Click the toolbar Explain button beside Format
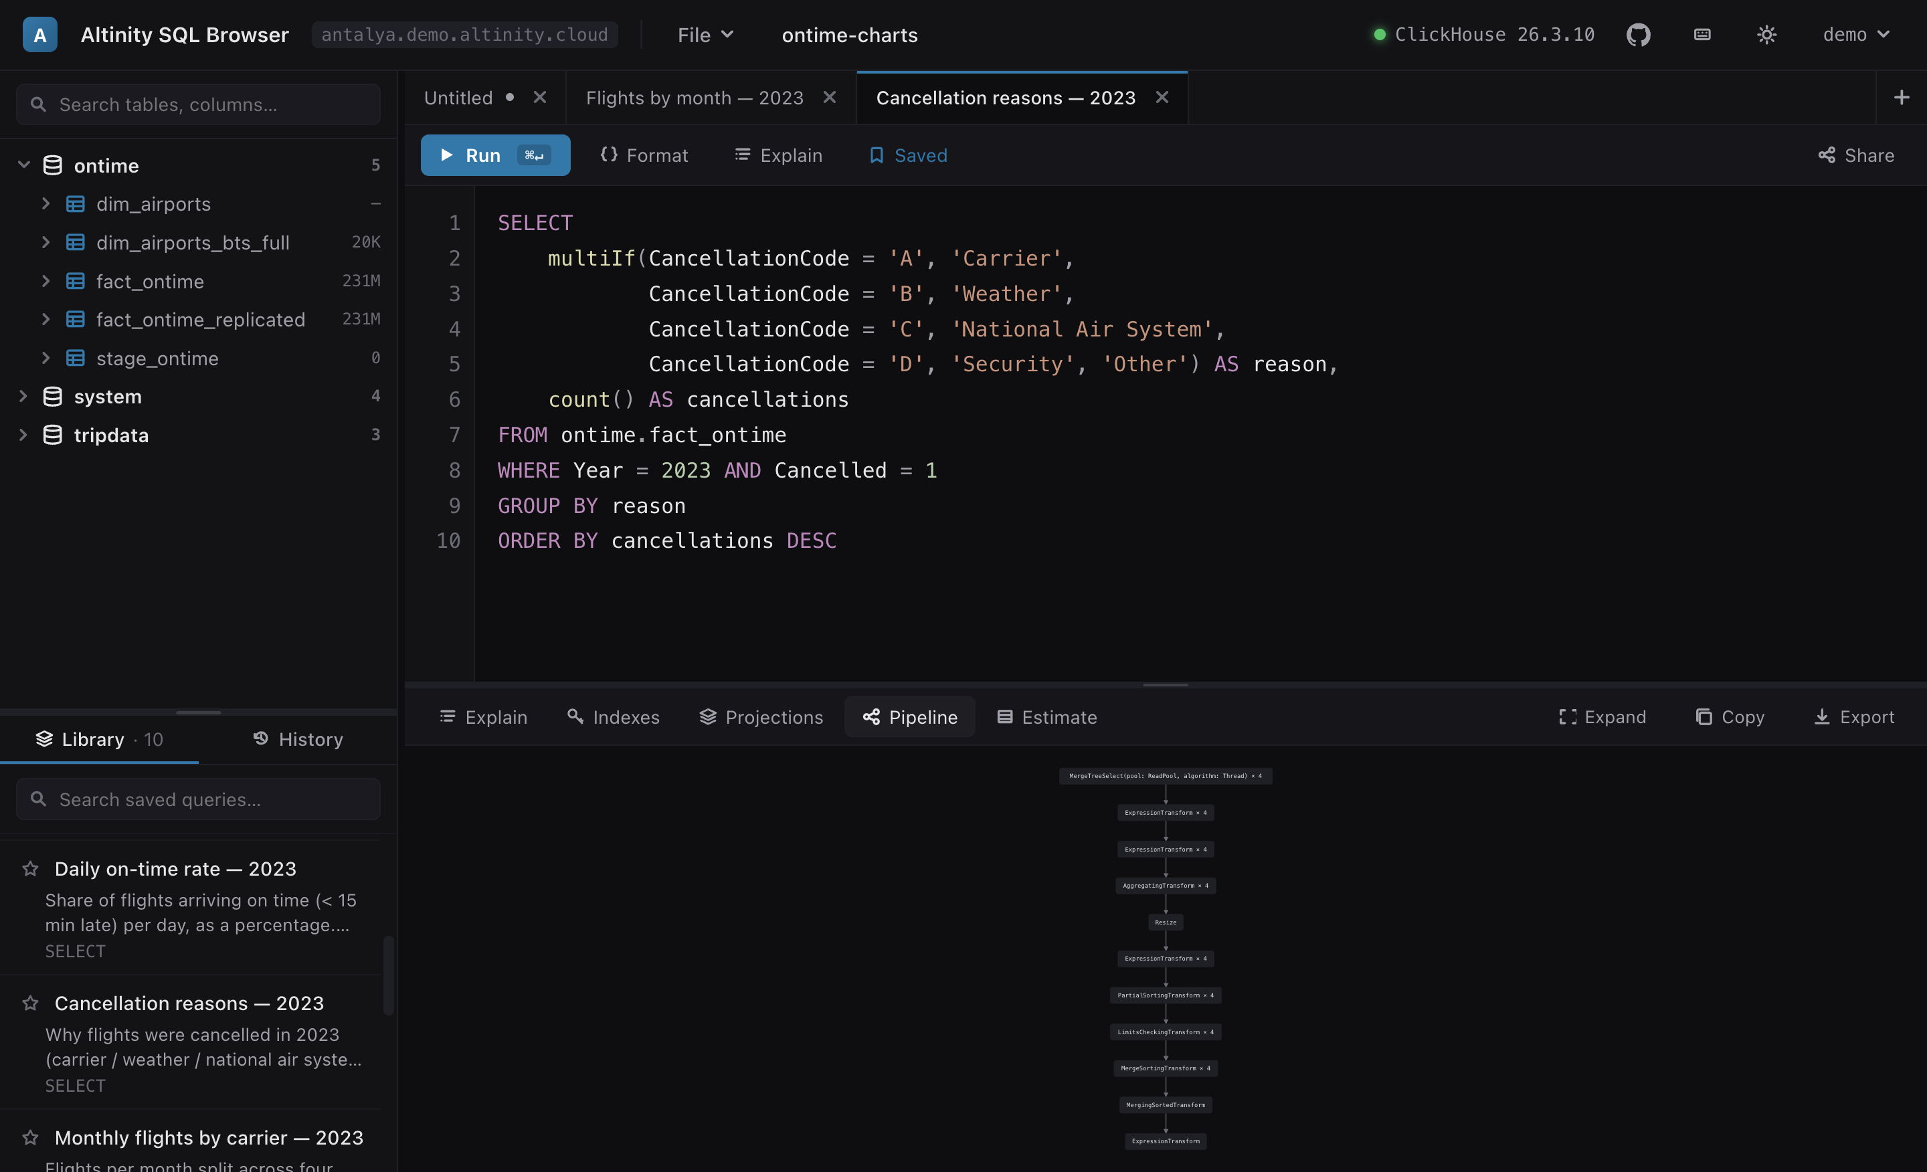The image size is (1927, 1172). click(778, 155)
